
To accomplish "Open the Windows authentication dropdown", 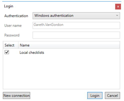I will coord(76,16).
